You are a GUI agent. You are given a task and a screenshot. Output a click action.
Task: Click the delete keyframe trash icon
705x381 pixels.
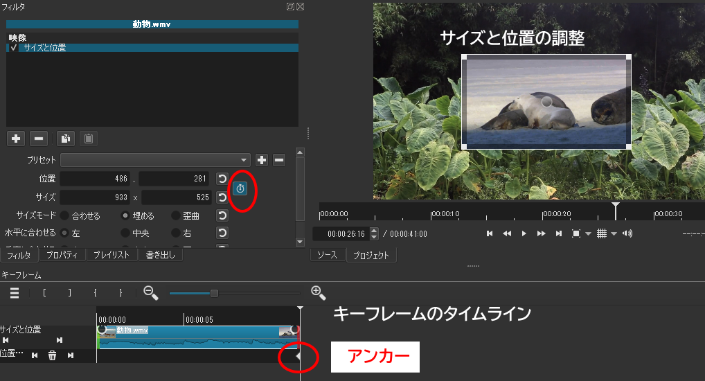(x=52, y=355)
